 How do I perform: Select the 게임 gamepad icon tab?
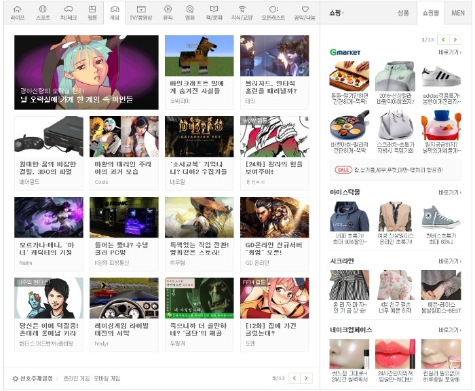[114, 13]
